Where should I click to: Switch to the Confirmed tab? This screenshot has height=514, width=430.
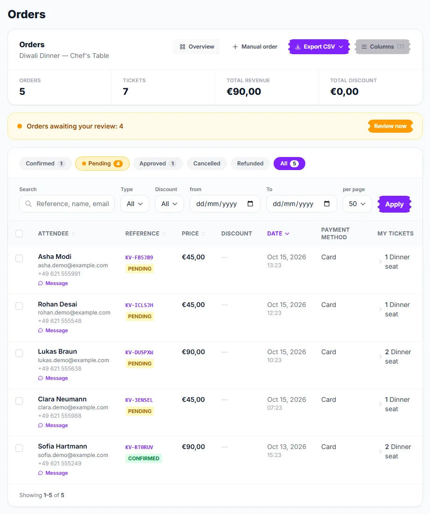tap(45, 164)
